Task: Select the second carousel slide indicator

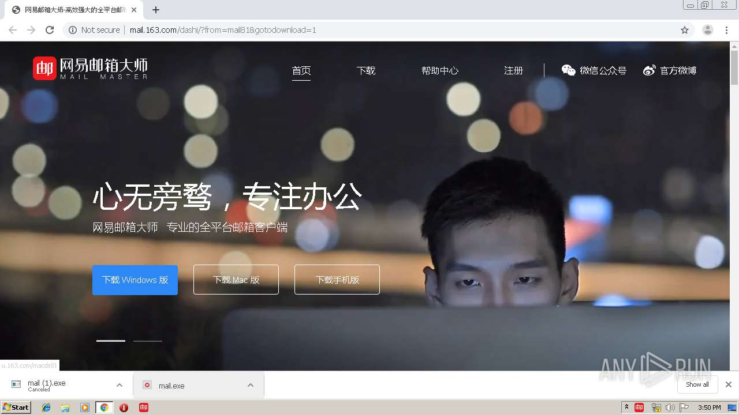Action: (x=148, y=341)
